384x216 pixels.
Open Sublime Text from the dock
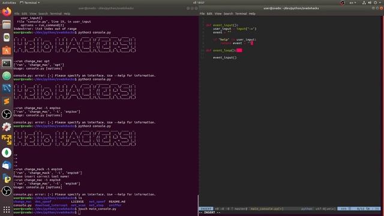click(x=7, y=101)
